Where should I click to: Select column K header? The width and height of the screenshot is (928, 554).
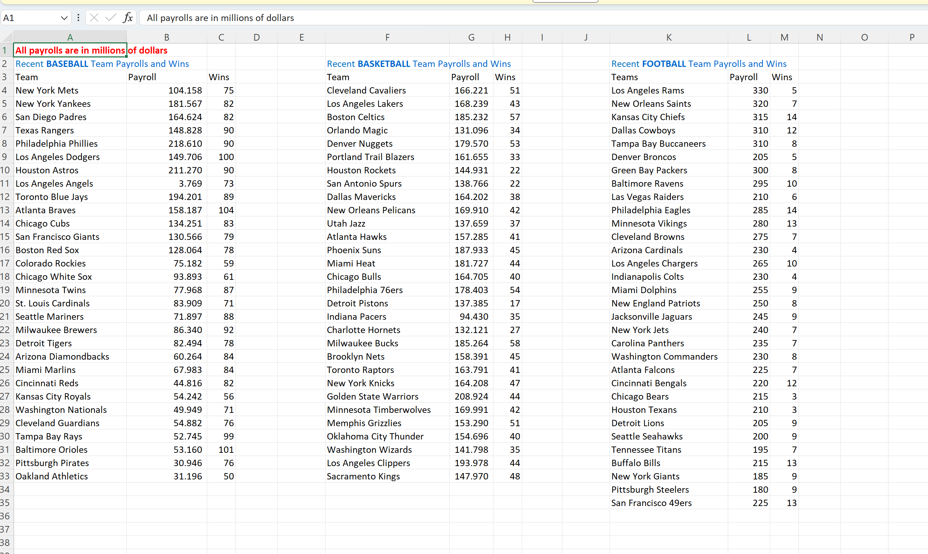tap(669, 37)
